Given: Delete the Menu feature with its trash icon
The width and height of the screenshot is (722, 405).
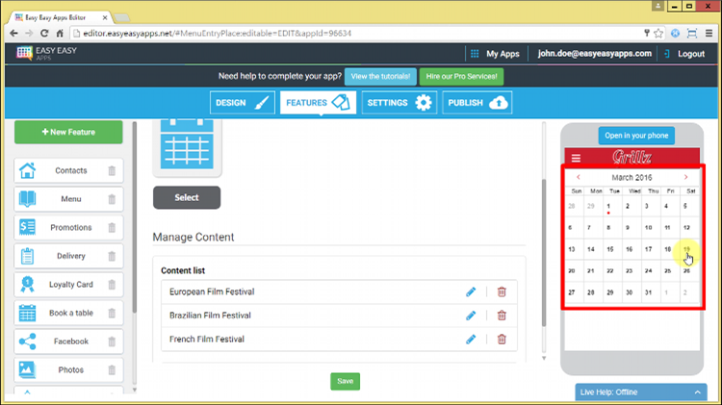Looking at the screenshot, I should coord(112,199).
